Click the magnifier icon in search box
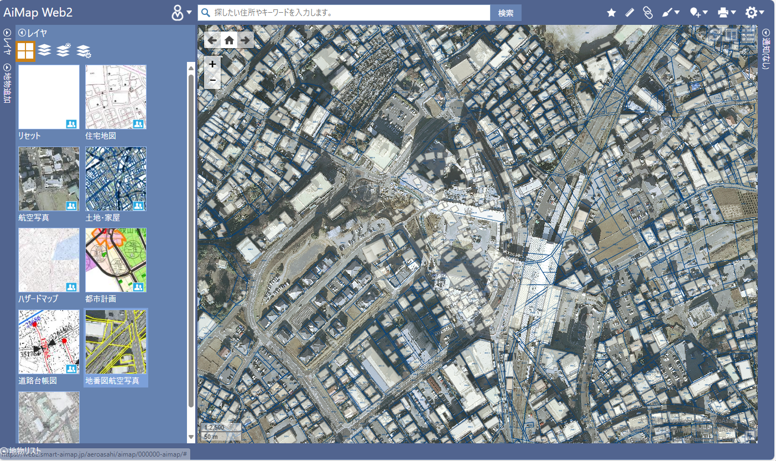 coord(205,13)
